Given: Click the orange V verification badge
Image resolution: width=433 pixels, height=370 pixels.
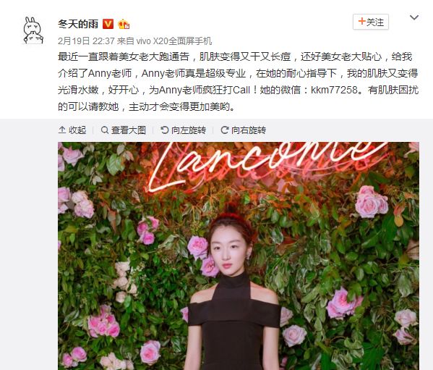Looking at the screenshot, I should [x=108, y=24].
